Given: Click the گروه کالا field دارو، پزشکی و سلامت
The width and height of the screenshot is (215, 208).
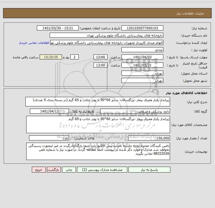Looking at the screenshot, I should coord(135,111).
